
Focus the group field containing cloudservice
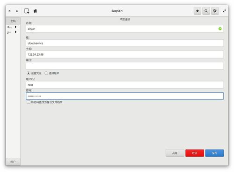tap(125, 43)
